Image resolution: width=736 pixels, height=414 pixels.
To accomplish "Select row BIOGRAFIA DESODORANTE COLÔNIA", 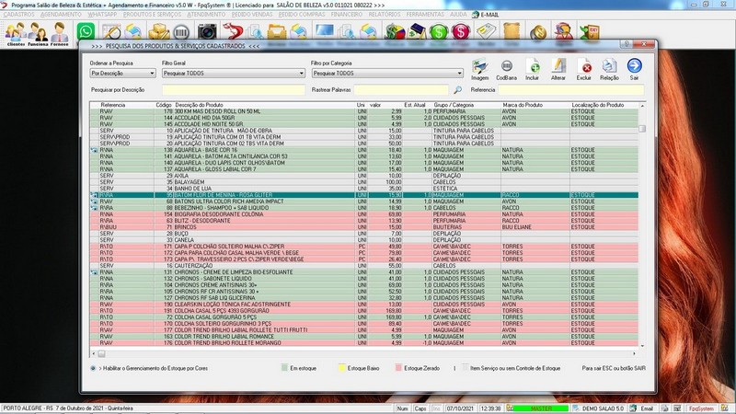I will 363,214.
